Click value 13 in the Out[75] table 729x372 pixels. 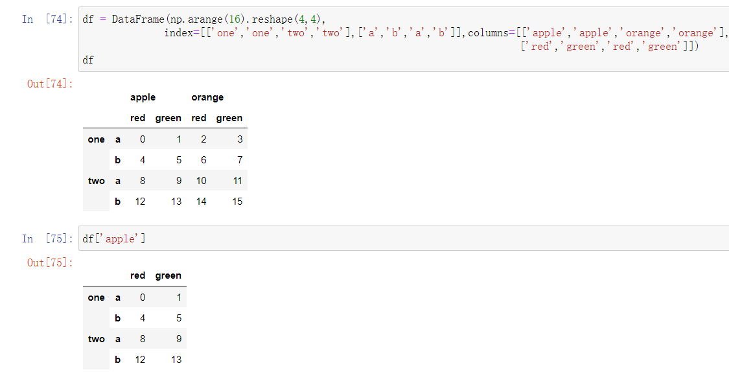[176, 360]
